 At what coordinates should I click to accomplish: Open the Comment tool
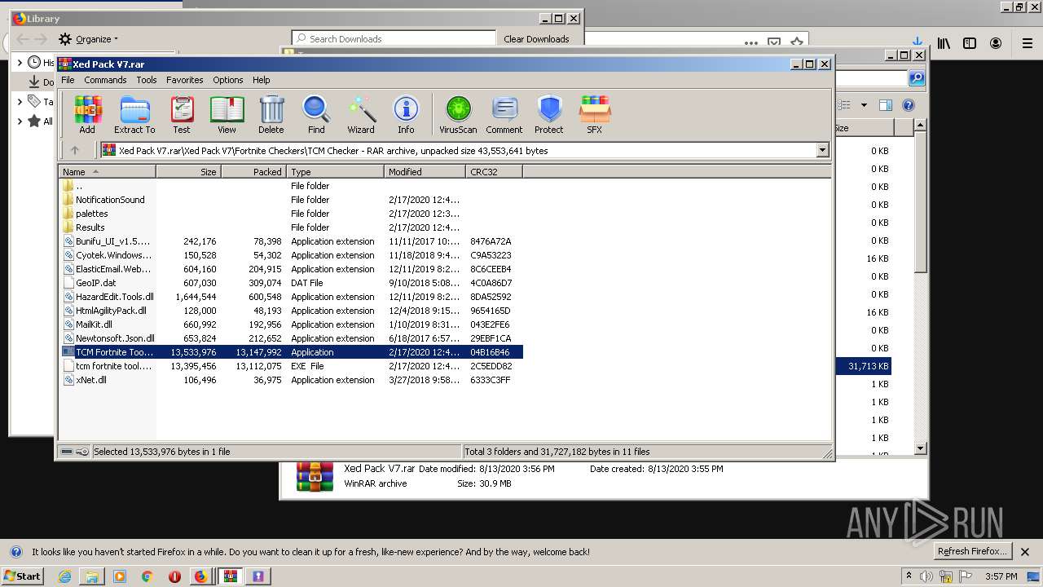pyautogui.click(x=504, y=114)
